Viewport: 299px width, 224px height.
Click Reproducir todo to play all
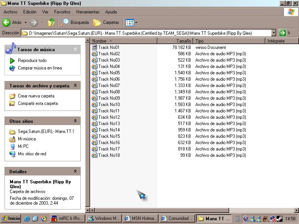(x=32, y=60)
